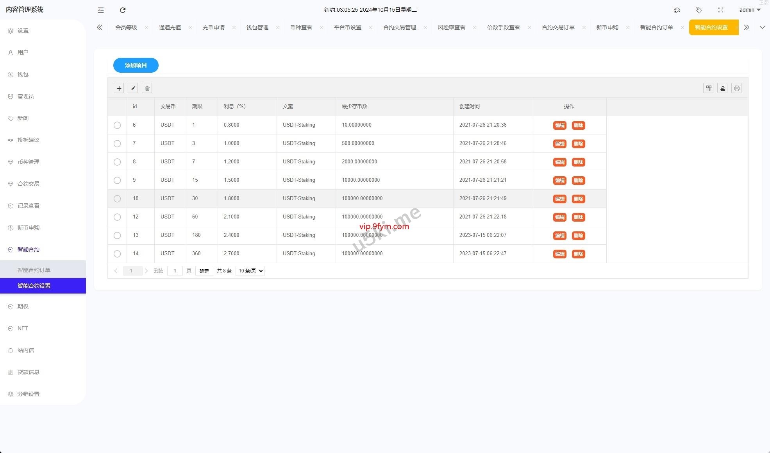The image size is (770, 453).
Task: Open 智能合约订单 in the sidebar
Action: tap(34, 270)
